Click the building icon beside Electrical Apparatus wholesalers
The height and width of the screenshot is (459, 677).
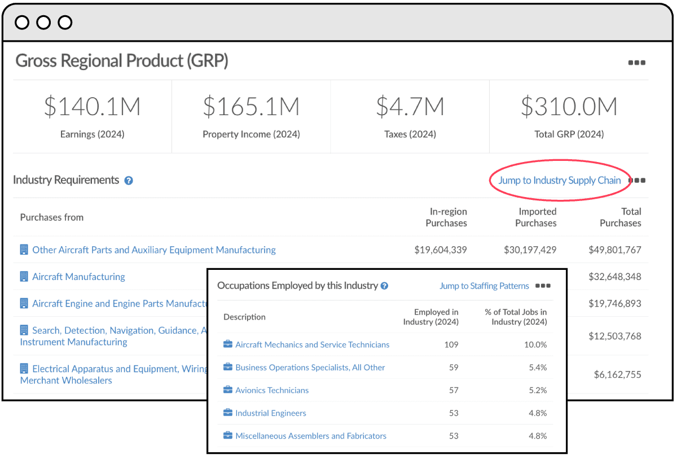24,368
